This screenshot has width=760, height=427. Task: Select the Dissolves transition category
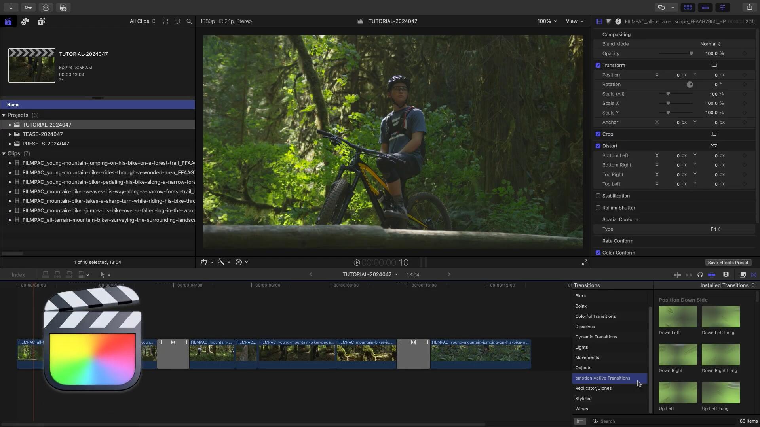(585, 327)
